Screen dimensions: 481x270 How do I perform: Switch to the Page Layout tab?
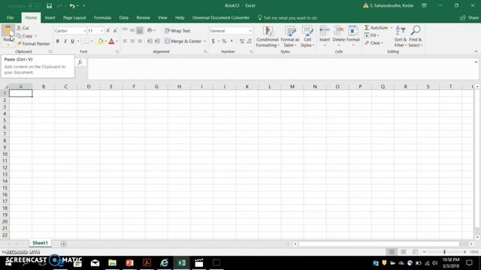click(x=74, y=18)
